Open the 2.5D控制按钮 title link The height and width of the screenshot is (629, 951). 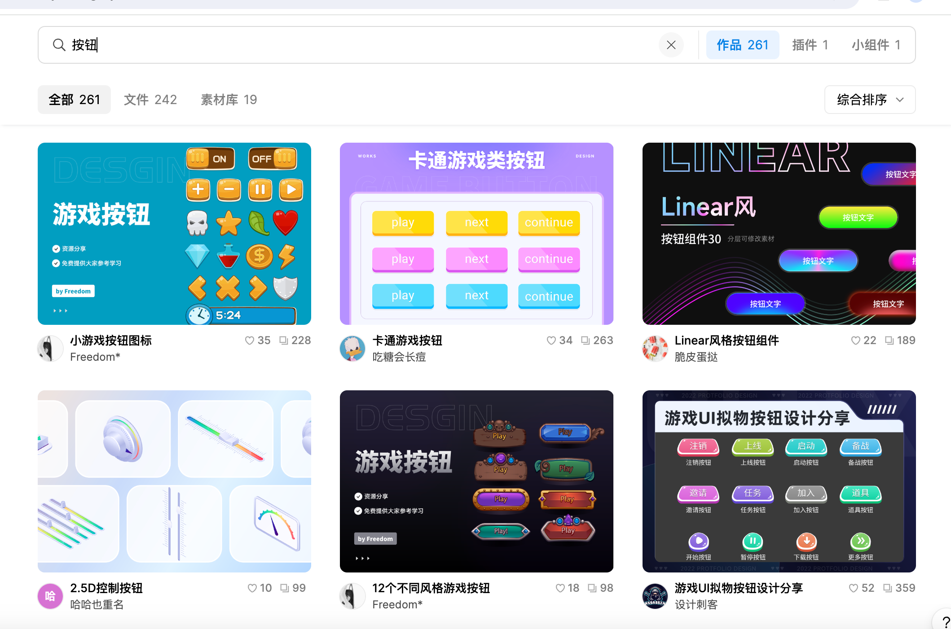click(x=106, y=588)
